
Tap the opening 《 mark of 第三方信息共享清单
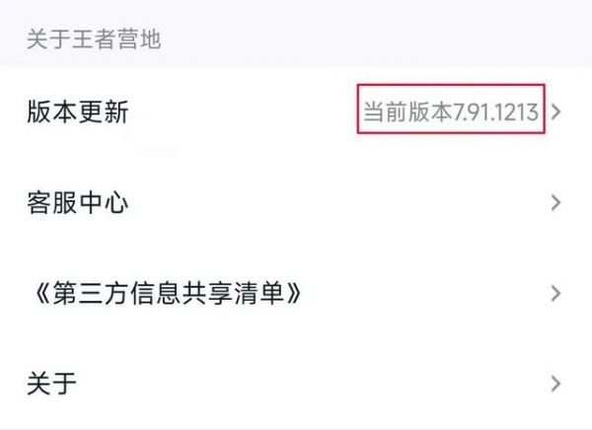[43, 293]
